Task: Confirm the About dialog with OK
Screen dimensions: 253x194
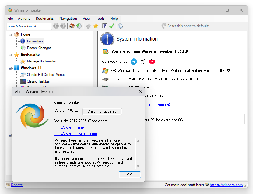Action: point(130,175)
